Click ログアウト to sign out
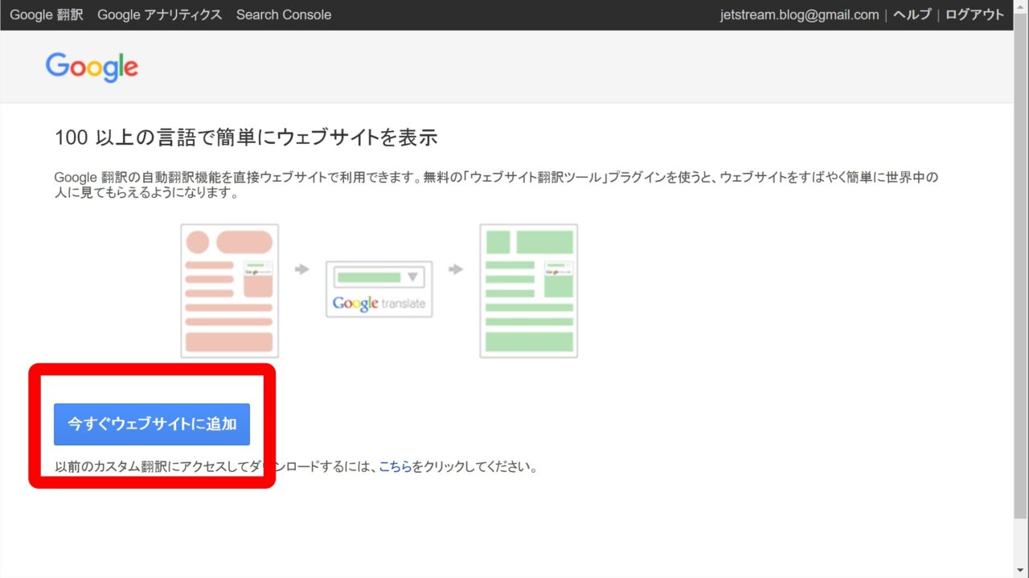Screen dimensions: 1029x578 [x=974, y=14]
